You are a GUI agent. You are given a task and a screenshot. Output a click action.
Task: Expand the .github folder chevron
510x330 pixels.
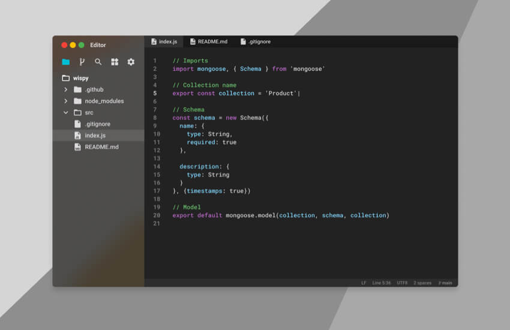tap(65, 89)
